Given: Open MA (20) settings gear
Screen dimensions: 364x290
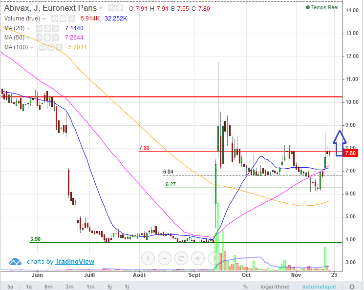Looking at the screenshot, I should [x=47, y=28].
